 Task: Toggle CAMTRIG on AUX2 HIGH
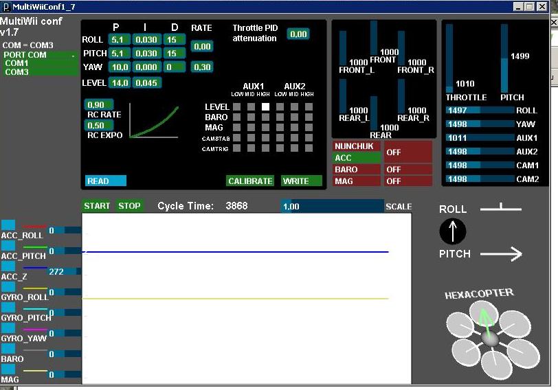coord(309,148)
